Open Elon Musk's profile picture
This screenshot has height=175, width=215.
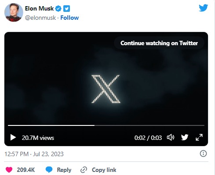14,13
